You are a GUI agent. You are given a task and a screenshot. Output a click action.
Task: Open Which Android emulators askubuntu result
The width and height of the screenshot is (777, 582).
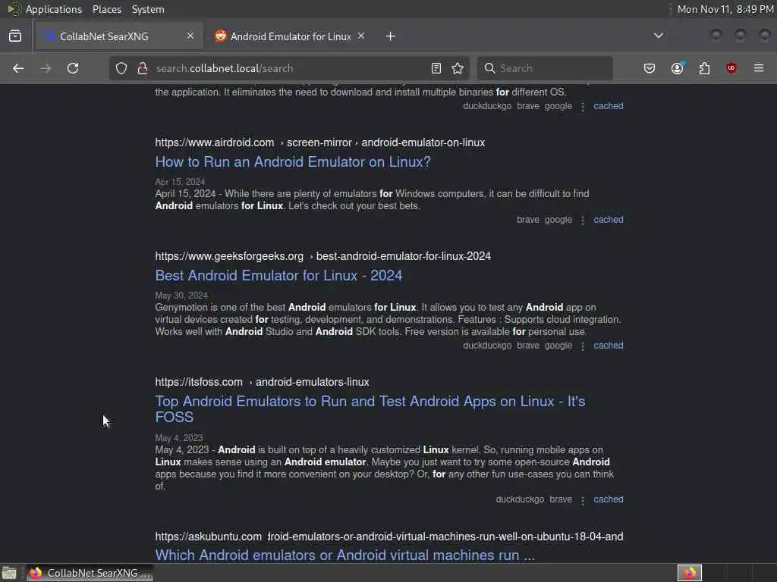[x=345, y=555]
